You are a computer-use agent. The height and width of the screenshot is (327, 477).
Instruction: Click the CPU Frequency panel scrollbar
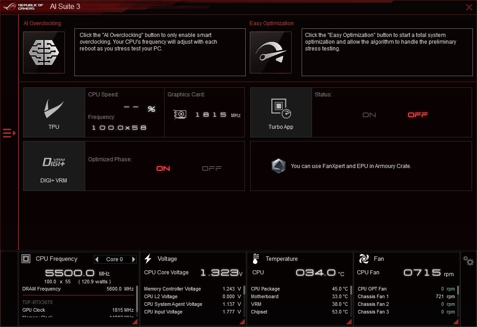(x=137, y=300)
